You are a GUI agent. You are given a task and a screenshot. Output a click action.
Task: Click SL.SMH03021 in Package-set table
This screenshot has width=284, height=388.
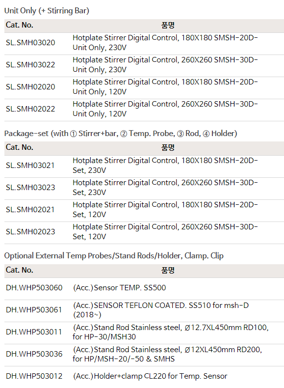click(x=30, y=166)
